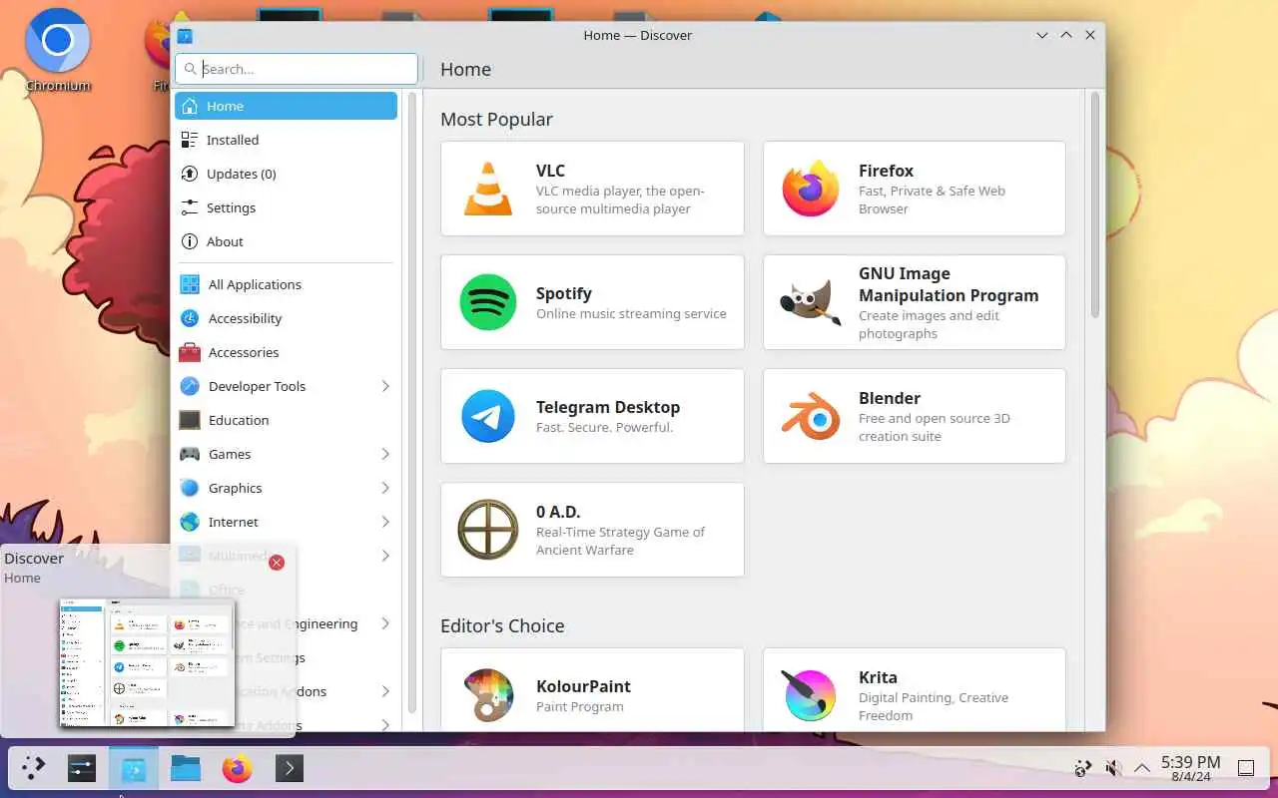Click the Accessories toolbox icon

[x=190, y=352]
